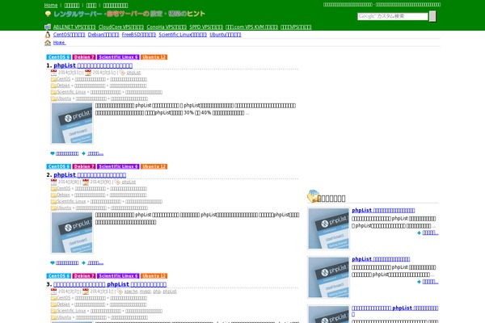This screenshot has height=323, width=485.
Task: Click the CentOS 6 badge above article 2
Action: point(59,166)
